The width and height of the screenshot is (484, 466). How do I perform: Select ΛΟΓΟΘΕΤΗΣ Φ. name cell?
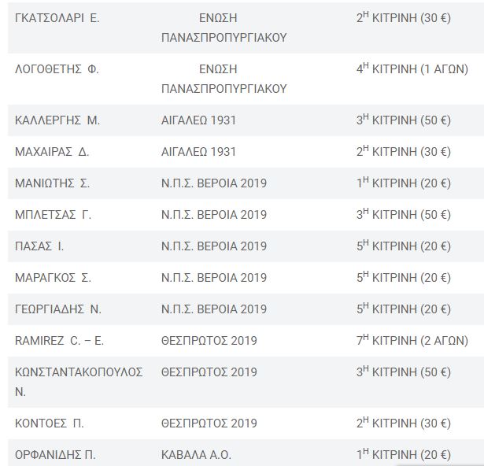pyautogui.click(x=57, y=69)
